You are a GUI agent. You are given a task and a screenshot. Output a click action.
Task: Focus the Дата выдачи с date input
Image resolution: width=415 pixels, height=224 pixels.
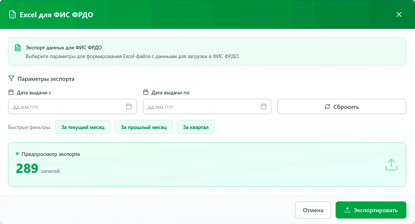click(x=72, y=107)
